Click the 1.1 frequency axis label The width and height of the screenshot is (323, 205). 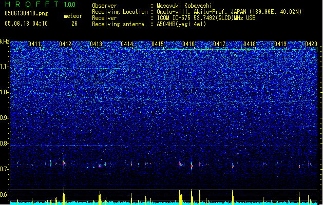pos(5,67)
